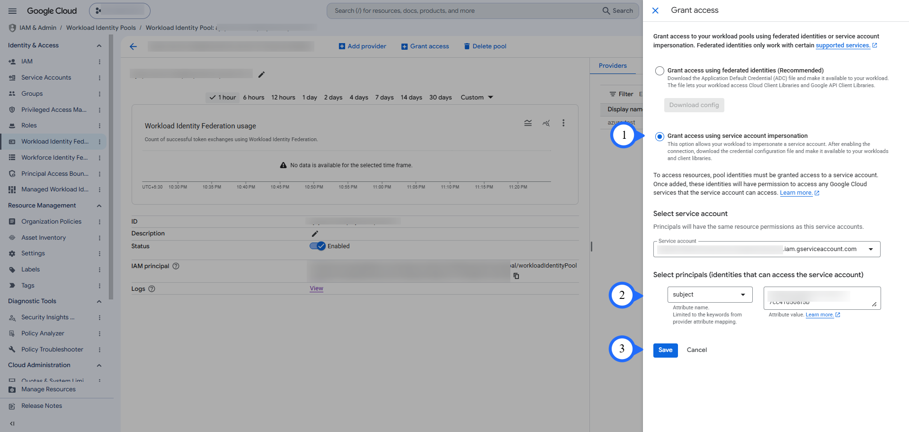The height and width of the screenshot is (432, 909).
Task: Click the Policy Analyzer icon
Action: point(12,333)
